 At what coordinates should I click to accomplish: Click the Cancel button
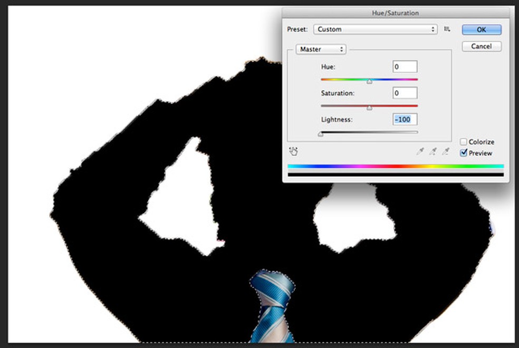point(482,46)
